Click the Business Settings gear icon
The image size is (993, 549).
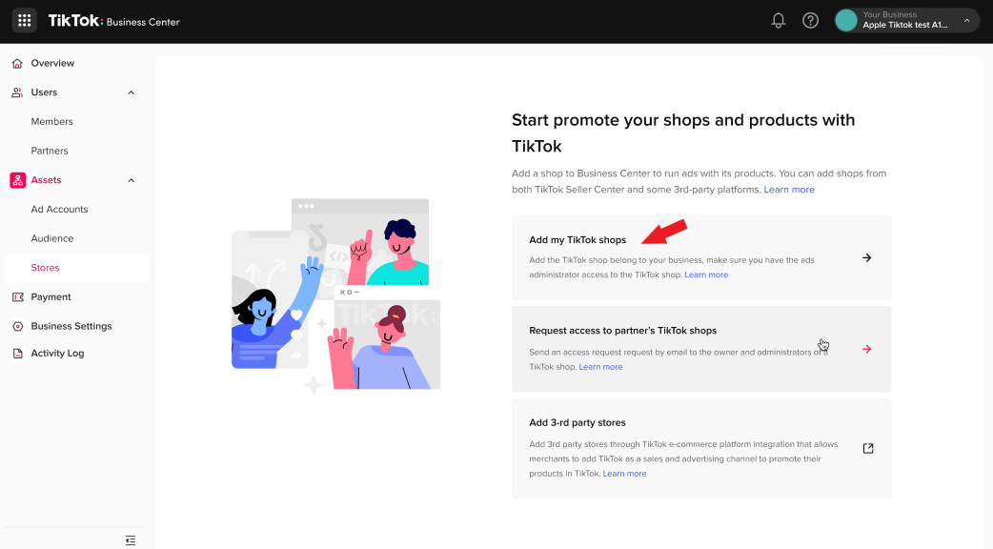click(x=17, y=326)
